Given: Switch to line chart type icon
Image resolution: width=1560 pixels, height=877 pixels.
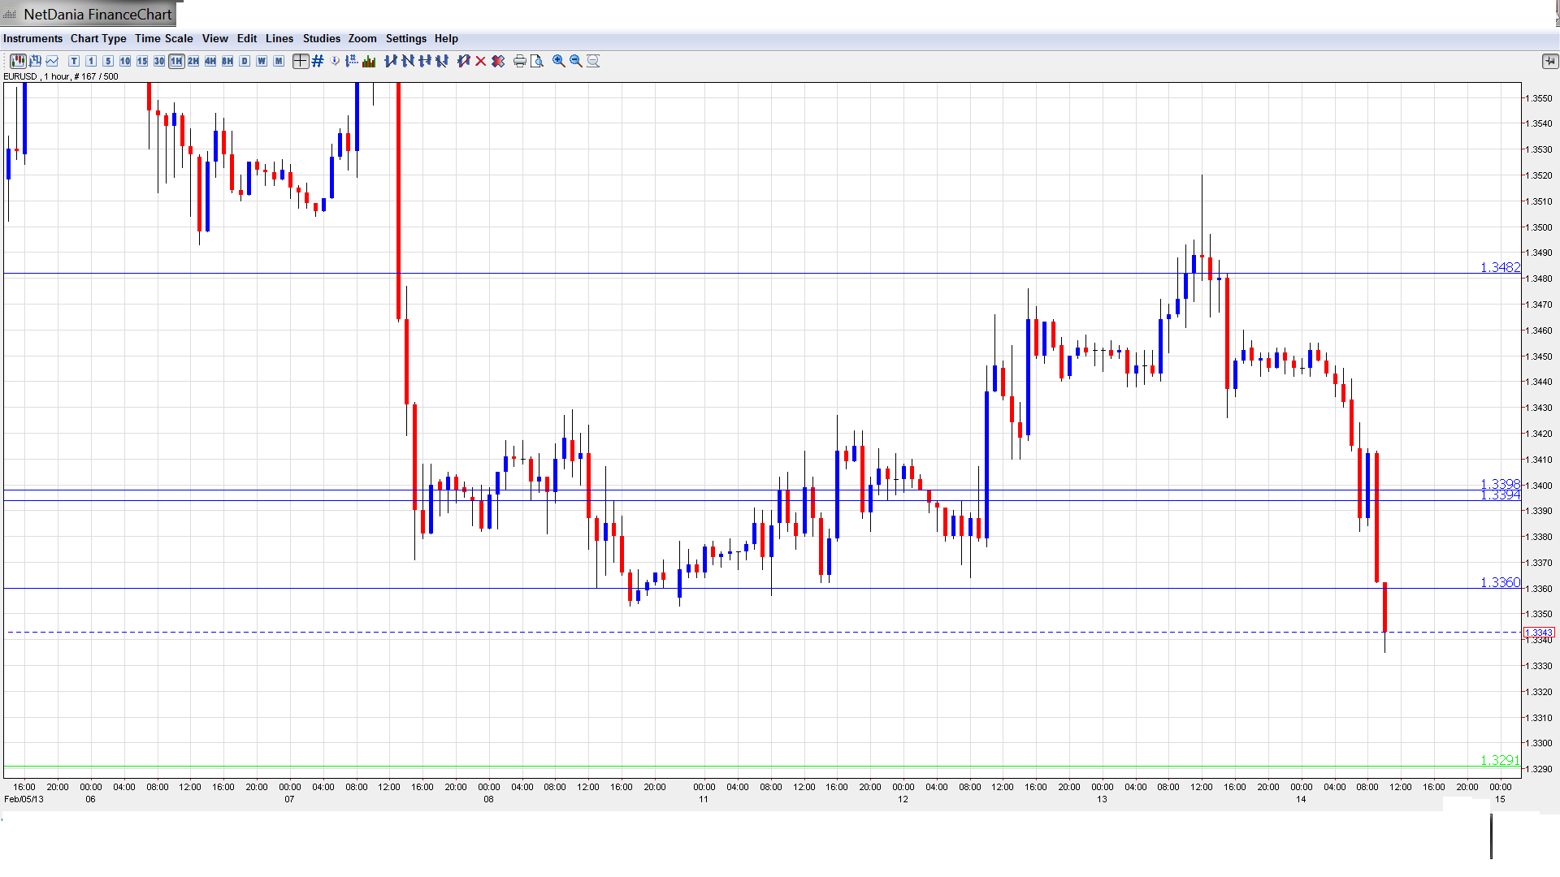Looking at the screenshot, I should click(x=53, y=61).
